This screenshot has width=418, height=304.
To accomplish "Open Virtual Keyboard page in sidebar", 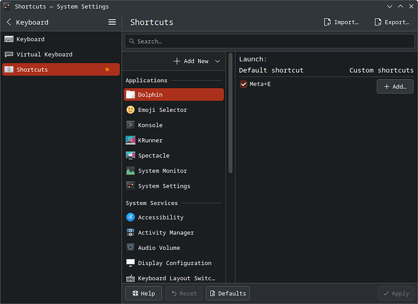I will pyautogui.click(x=61, y=54).
